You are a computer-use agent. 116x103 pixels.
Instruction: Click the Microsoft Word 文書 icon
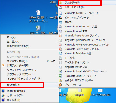point(60,31)
